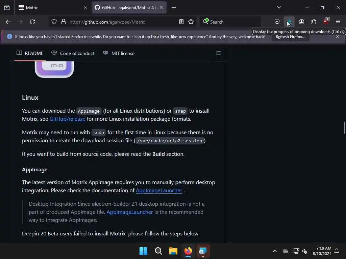Image resolution: width=346 pixels, height=259 pixels.
Task: Close the GitHub Motrix tab
Action: click(x=161, y=7)
